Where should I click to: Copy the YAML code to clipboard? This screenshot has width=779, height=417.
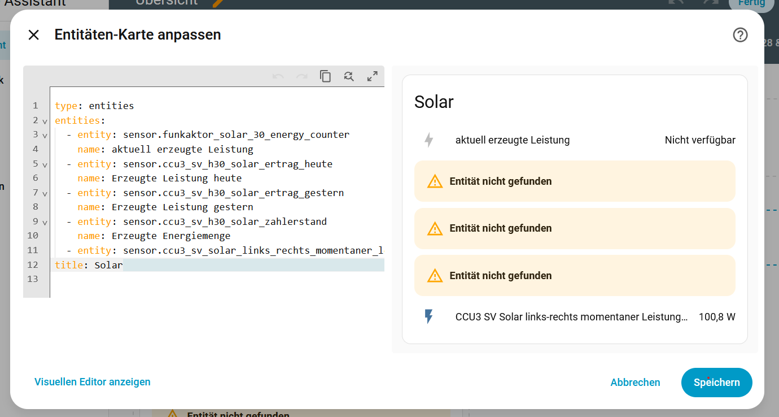pyautogui.click(x=325, y=76)
